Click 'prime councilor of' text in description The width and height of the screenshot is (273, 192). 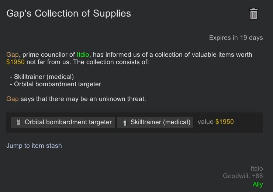click(x=49, y=55)
